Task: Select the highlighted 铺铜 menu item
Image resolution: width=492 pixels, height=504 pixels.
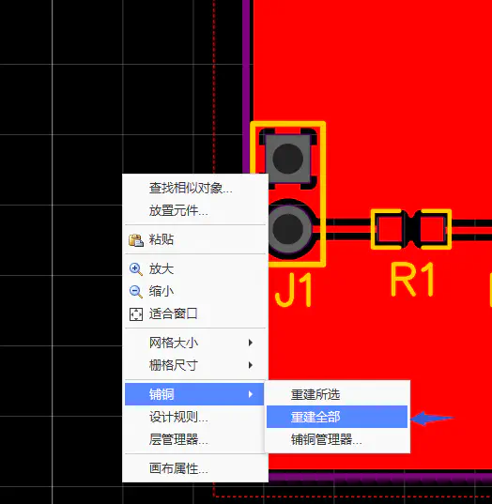Action: tap(194, 394)
